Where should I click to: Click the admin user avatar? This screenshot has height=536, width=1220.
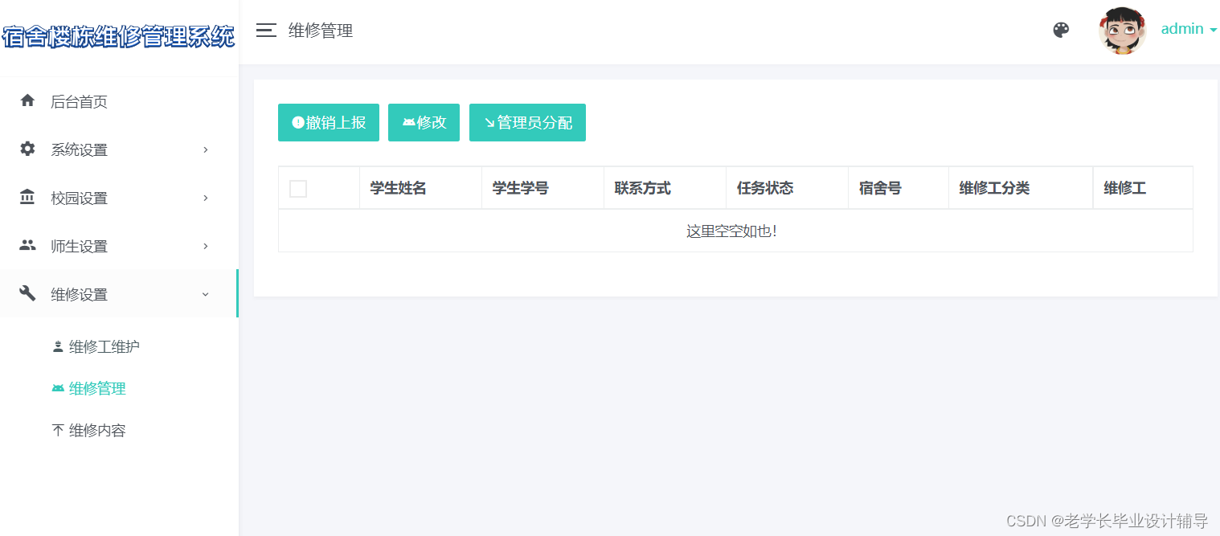[1122, 31]
